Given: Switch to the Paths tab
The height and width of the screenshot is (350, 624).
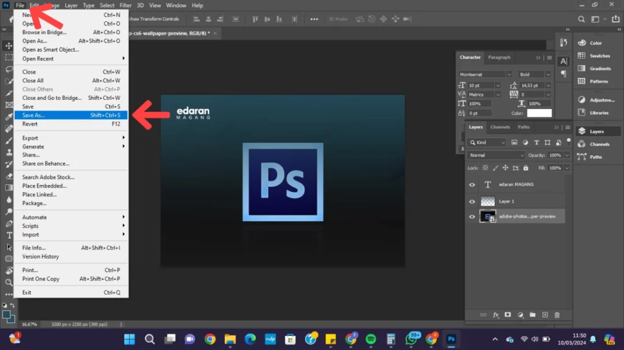Looking at the screenshot, I should (523, 127).
